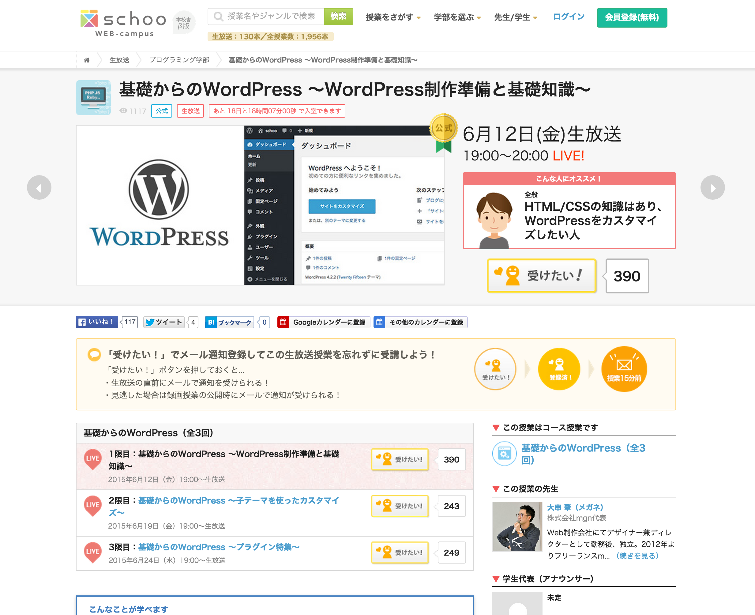This screenshot has width=755, height=615.
Task: Click the 1限目 lesson title text
Action: click(x=224, y=460)
